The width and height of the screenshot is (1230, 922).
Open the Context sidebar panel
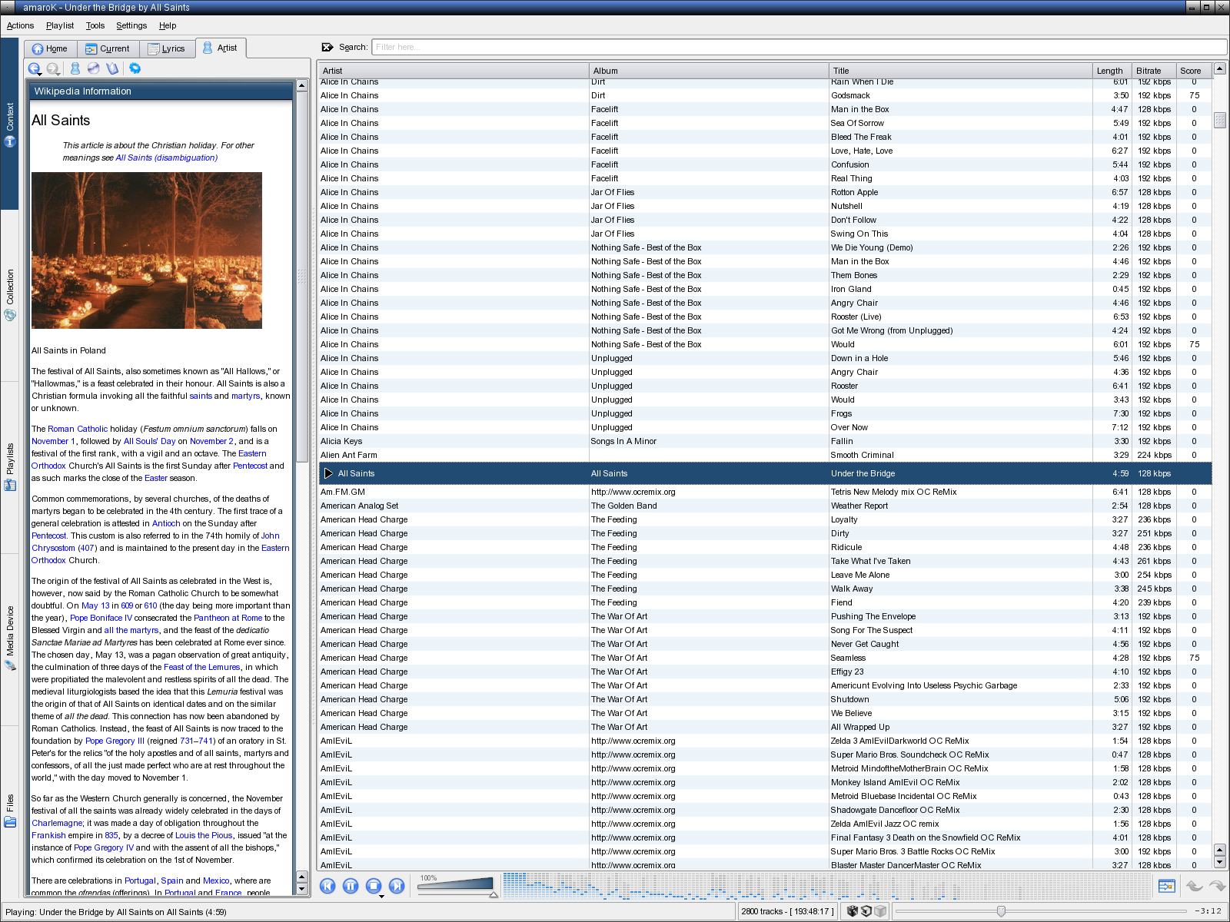[10, 124]
